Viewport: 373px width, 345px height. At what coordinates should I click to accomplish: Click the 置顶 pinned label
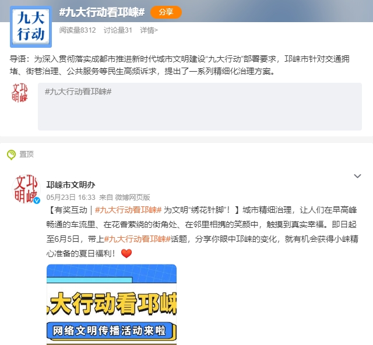coord(26,154)
